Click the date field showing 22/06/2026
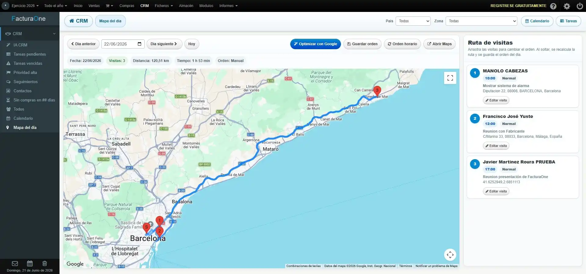This screenshot has width=586, height=274. click(x=123, y=44)
